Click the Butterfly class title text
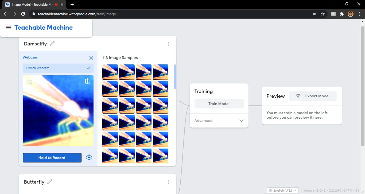365x194 pixels. tap(34, 182)
